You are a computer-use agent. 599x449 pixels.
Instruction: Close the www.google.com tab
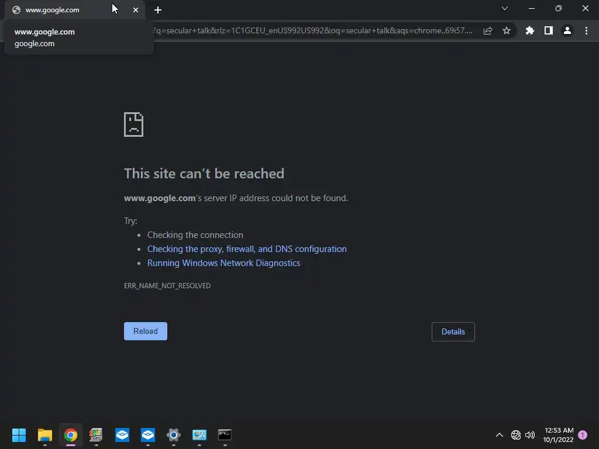[x=136, y=10]
